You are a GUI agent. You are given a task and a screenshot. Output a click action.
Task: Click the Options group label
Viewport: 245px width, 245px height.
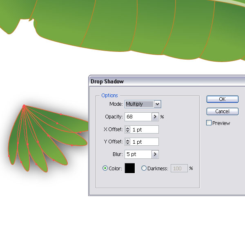pos(109,96)
